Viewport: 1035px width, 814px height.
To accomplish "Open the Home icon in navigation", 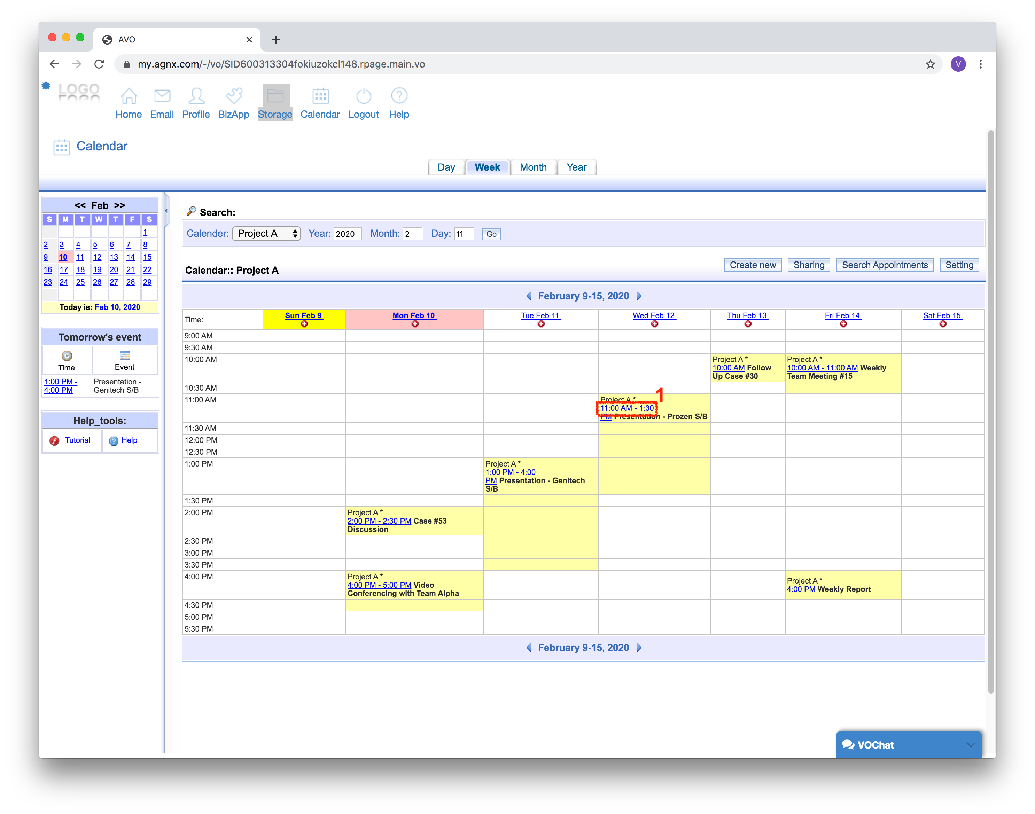I will point(129,96).
